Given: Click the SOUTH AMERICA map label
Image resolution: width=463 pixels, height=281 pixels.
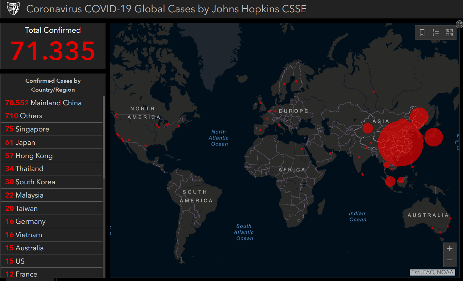Looking at the screenshot, I should coord(196,196).
